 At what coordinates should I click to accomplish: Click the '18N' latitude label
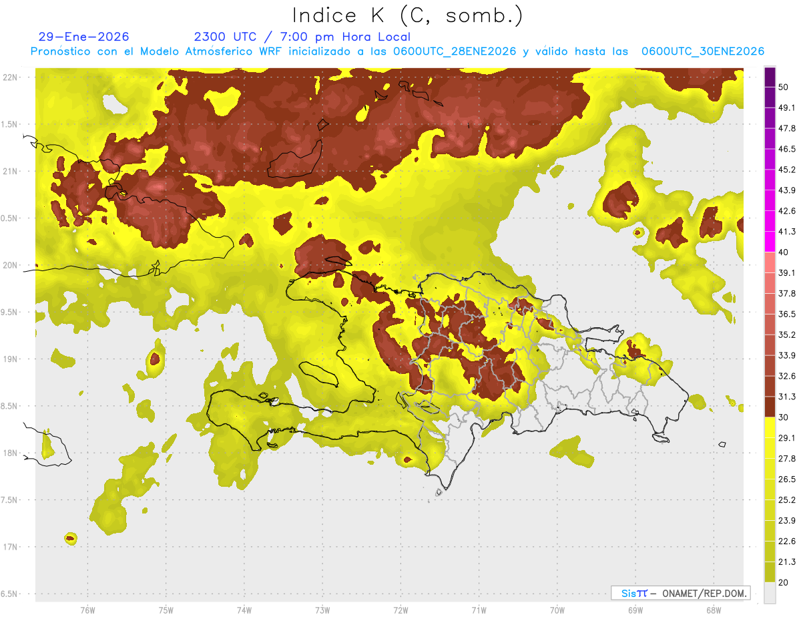coord(11,453)
